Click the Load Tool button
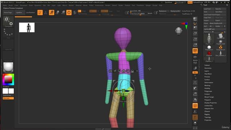This screenshot has height=130, width=231. pos(209,9)
